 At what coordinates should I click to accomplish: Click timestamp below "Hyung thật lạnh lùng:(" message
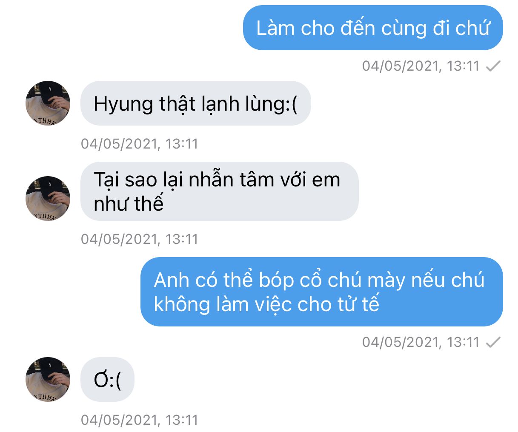click(140, 144)
